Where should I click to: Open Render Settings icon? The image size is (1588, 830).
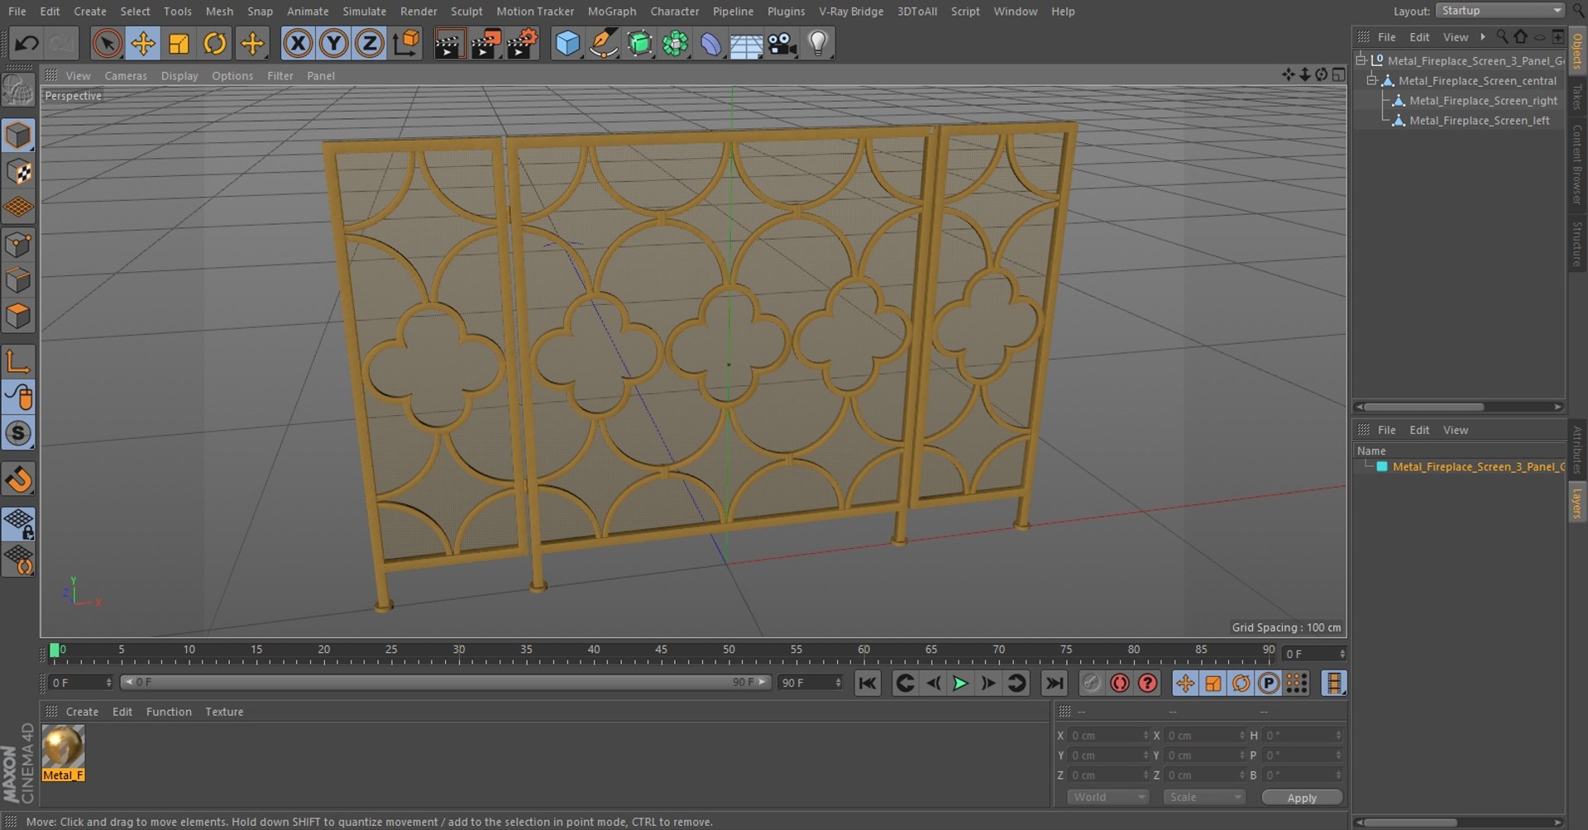click(x=522, y=43)
